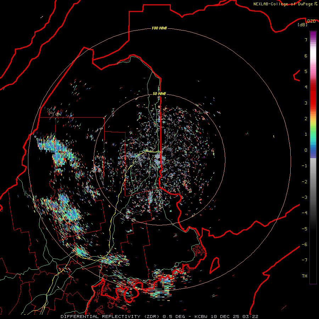The width and height of the screenshot is (319, 319).
Task: Click the -3 value on the scale
Action: click(304, 197)
